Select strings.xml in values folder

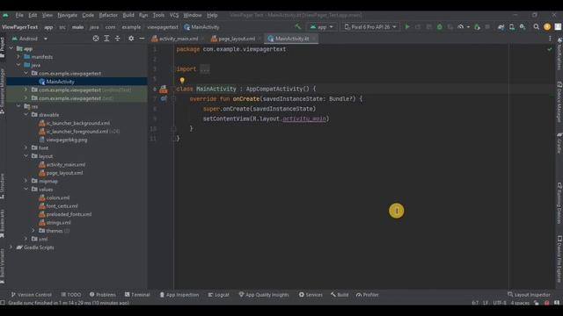pyautogui.click(x=58, y=222)
